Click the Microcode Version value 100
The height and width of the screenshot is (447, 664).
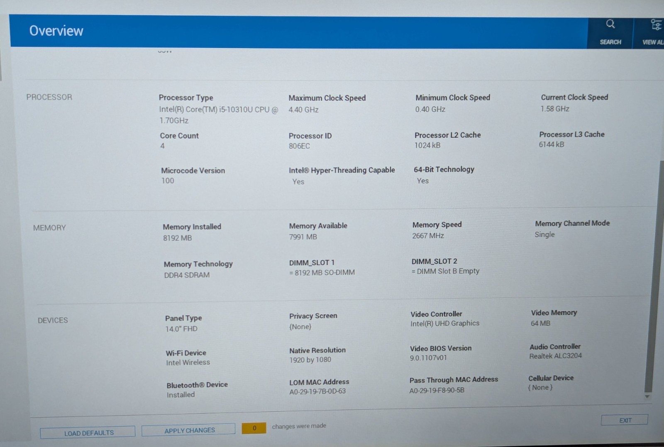coord(168,181)
